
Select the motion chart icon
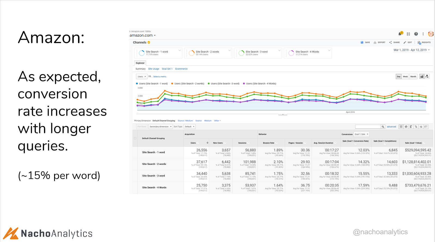pyautogui.click(x=427, y=76)
